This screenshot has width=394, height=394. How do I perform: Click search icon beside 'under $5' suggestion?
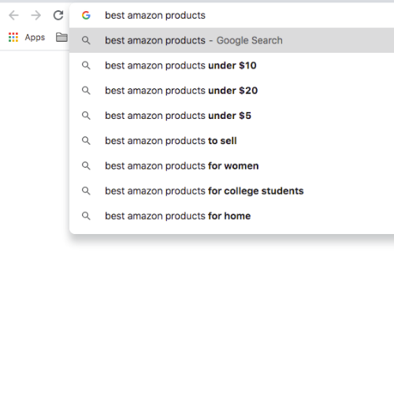click(86, 116)
